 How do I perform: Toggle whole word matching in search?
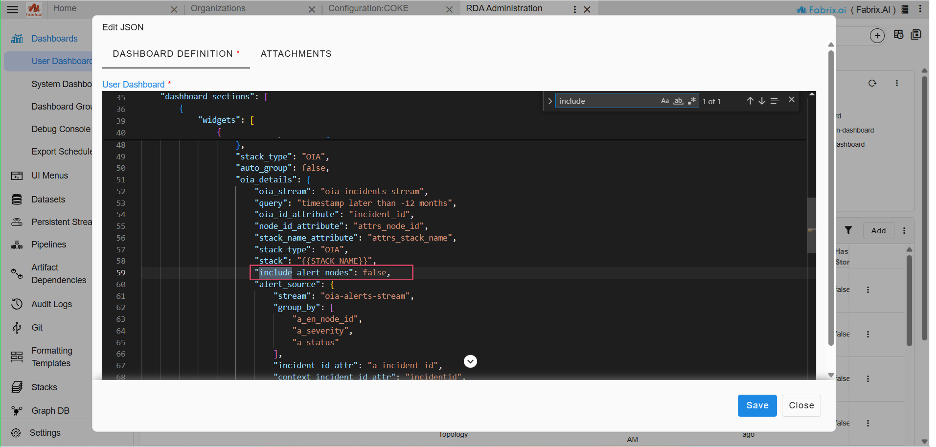coord(678,101)
